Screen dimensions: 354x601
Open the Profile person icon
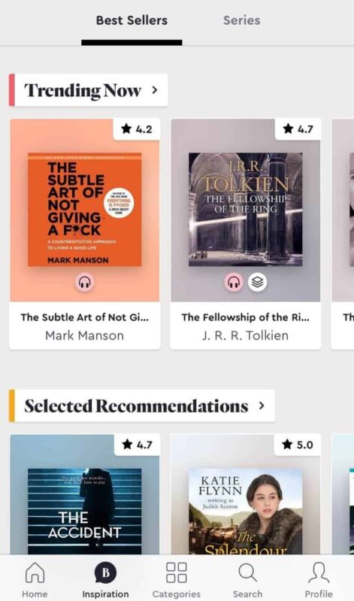(319, 573)
